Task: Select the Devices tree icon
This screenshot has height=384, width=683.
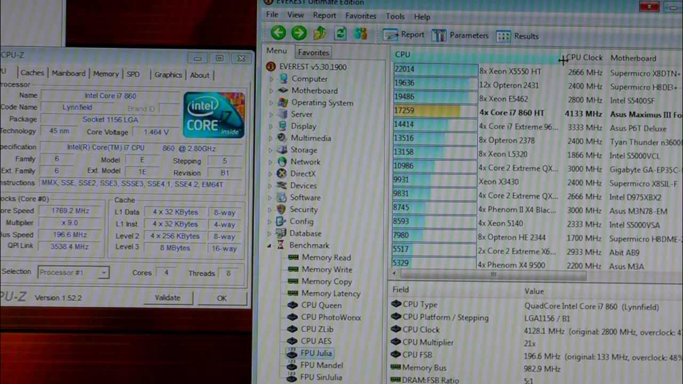Action: pyautogui.click(x=282, y=186)
